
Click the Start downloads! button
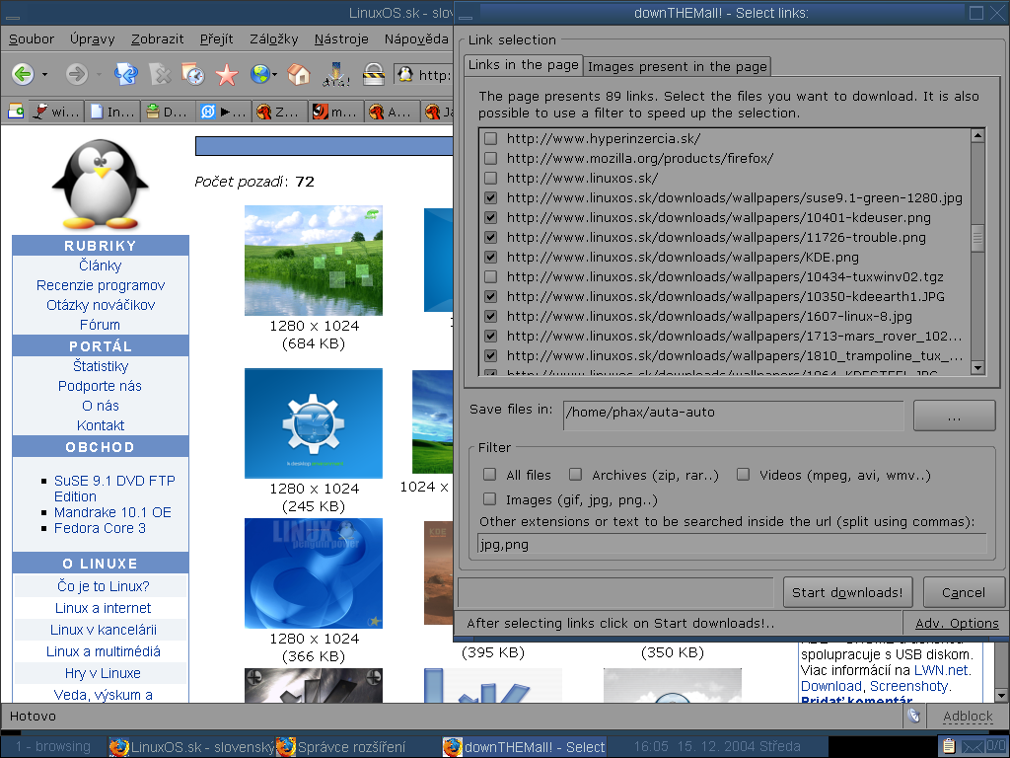[847, 592]
